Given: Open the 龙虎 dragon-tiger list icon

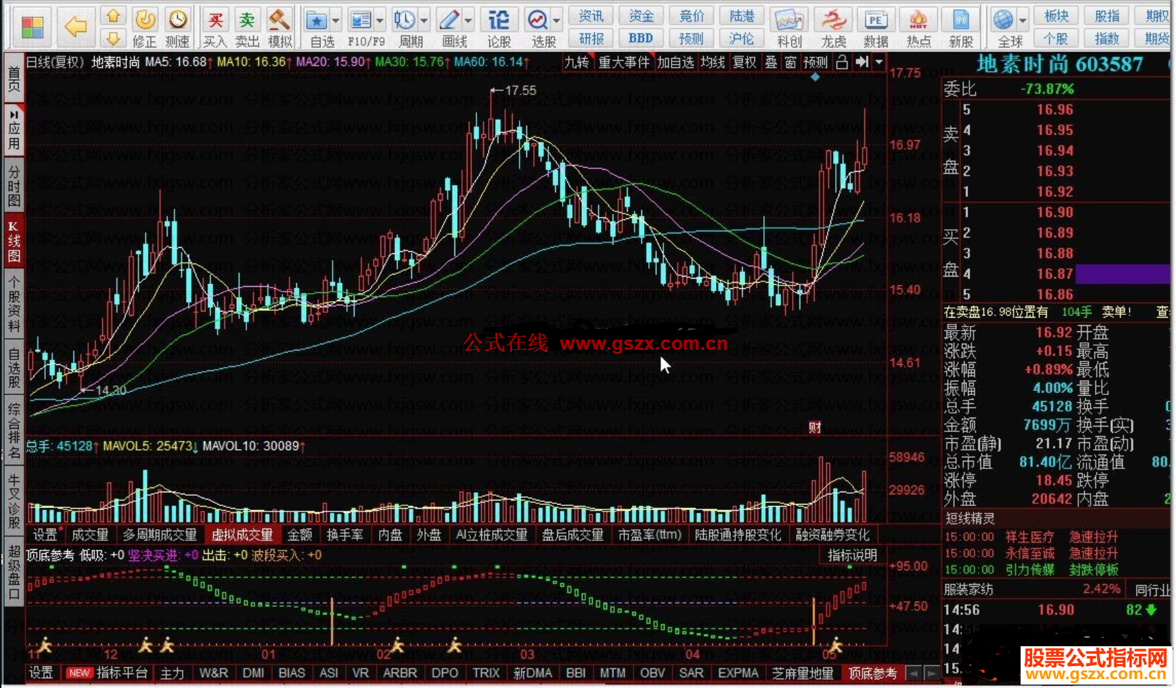Looking at the screenshot, I should click(833, 27).
